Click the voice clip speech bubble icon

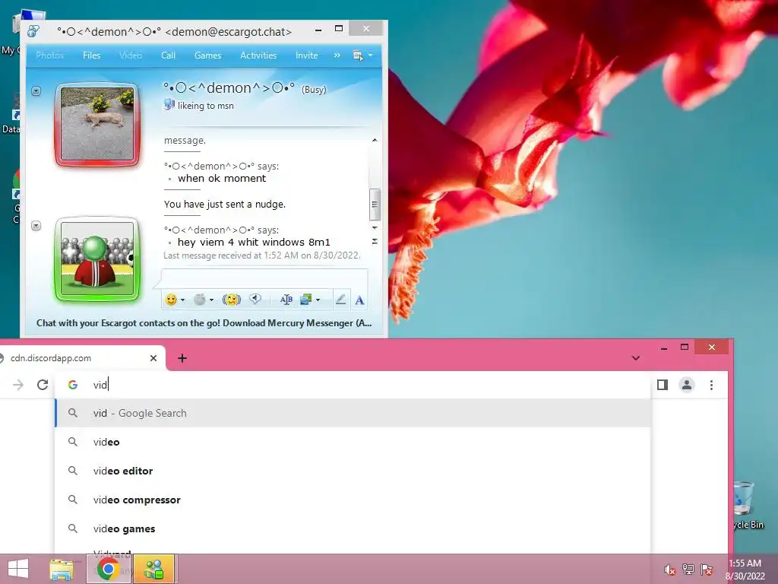pyautogui.click(x=255, y=299)
